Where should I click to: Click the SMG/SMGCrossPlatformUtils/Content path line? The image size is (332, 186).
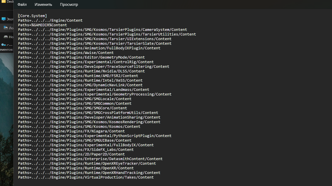click(88, 113)
